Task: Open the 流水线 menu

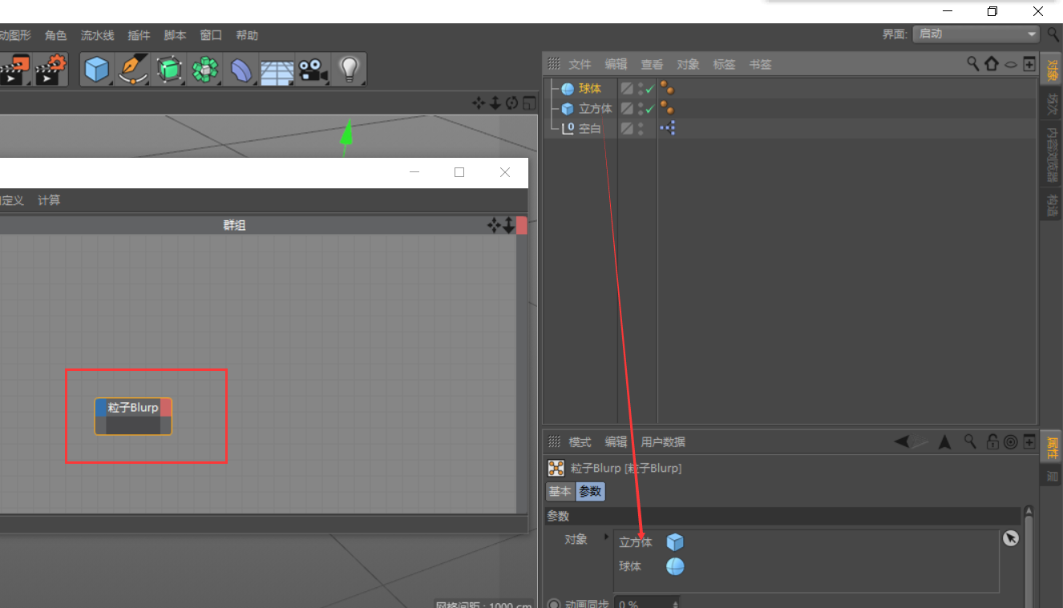Action: tap(97, 35)
